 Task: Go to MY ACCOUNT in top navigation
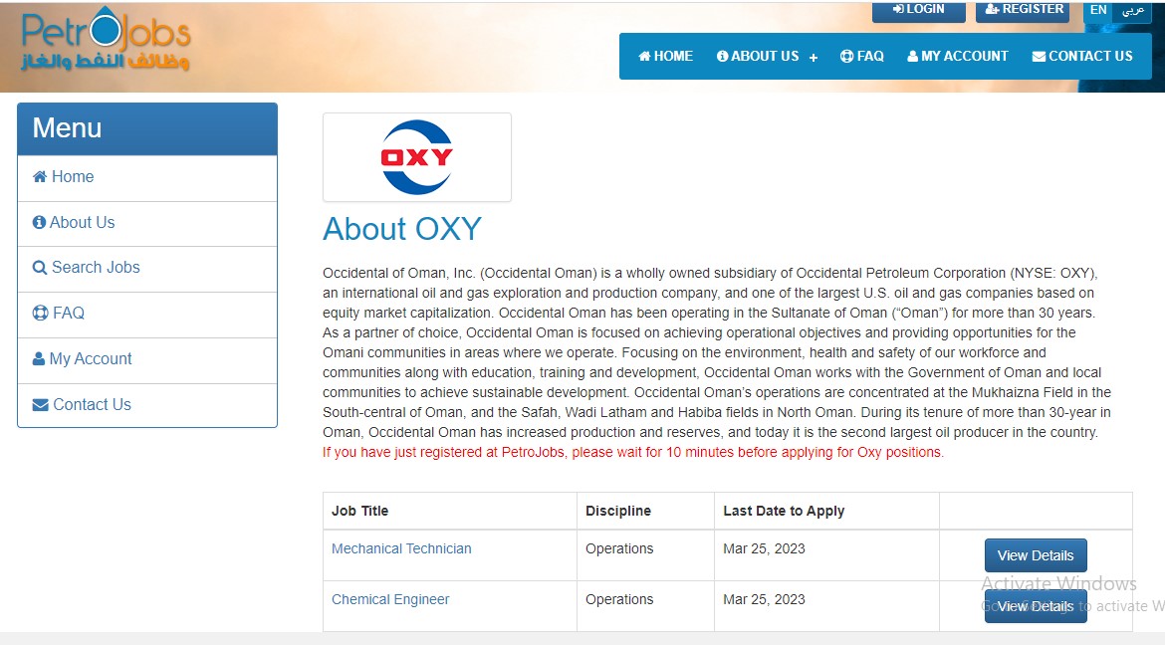[957, 57]
